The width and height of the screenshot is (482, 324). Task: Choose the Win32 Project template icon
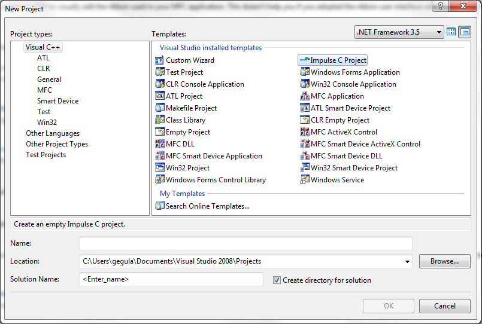coord(159,168)
